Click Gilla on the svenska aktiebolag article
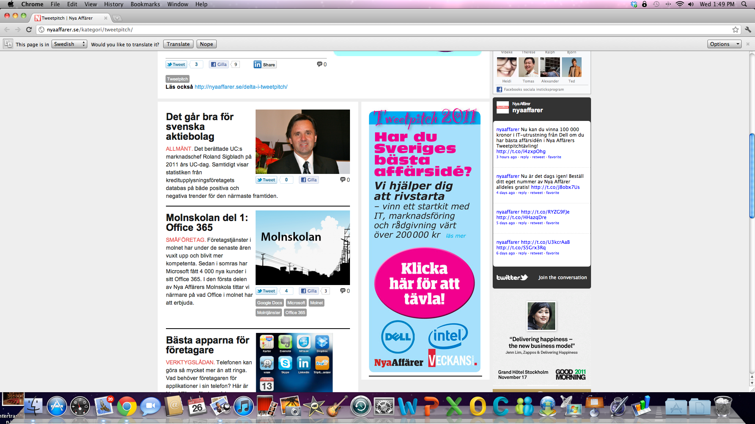Image resolution: width=755 pixels, height=424 pixels. (x=309, y=180)
